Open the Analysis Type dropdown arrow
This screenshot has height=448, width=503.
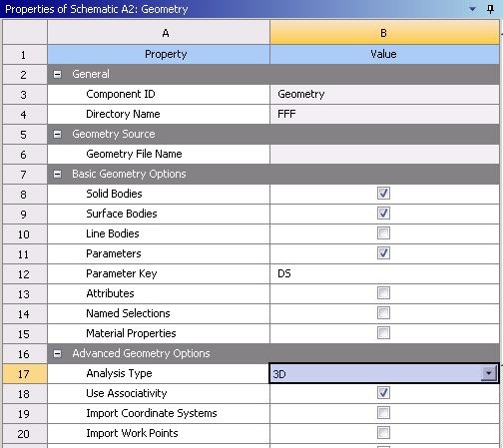point(488,373)
